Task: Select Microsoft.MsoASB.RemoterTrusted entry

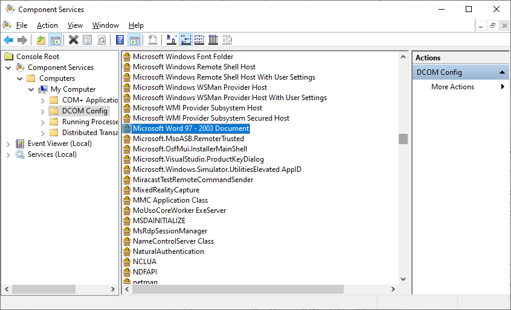Action: (x=188, y=139)
